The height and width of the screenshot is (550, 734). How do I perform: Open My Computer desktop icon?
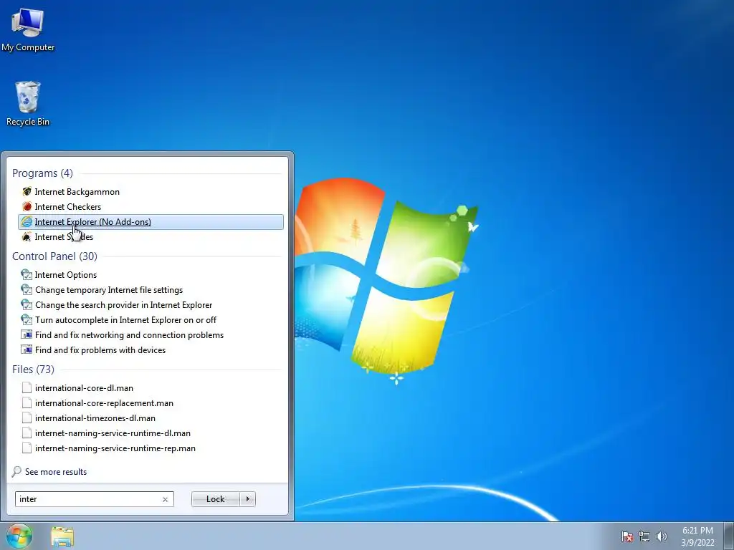click(28, 29)
